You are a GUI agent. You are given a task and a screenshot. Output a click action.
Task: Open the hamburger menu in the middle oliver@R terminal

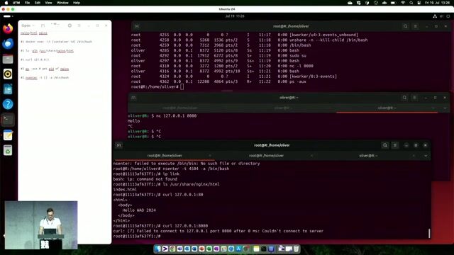click(414, 98)
